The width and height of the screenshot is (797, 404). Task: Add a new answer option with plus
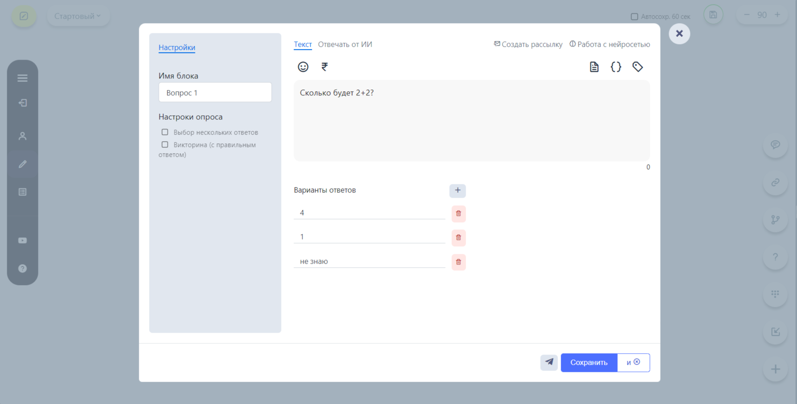point(458,191)
